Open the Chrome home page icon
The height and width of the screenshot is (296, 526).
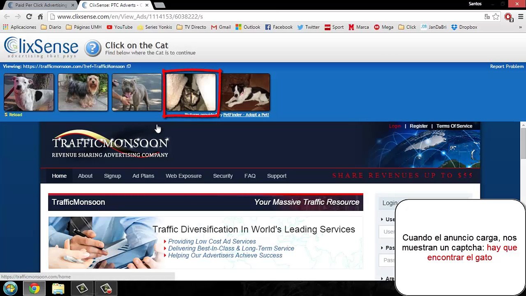click(x=40, y=16)
